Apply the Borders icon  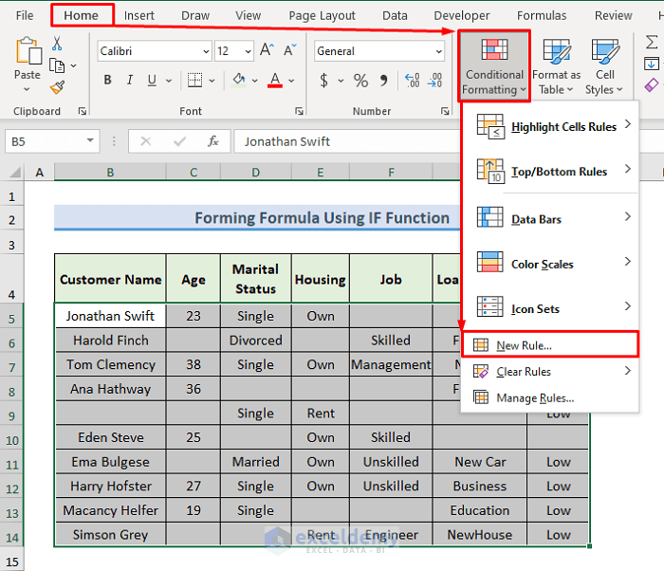point(194,80)
